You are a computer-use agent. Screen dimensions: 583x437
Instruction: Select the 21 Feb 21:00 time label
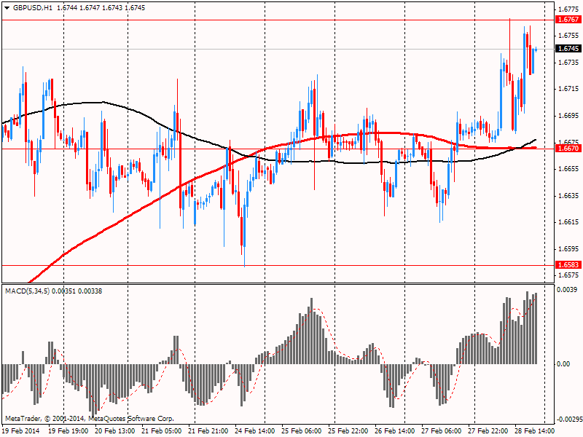pos(208,431)
